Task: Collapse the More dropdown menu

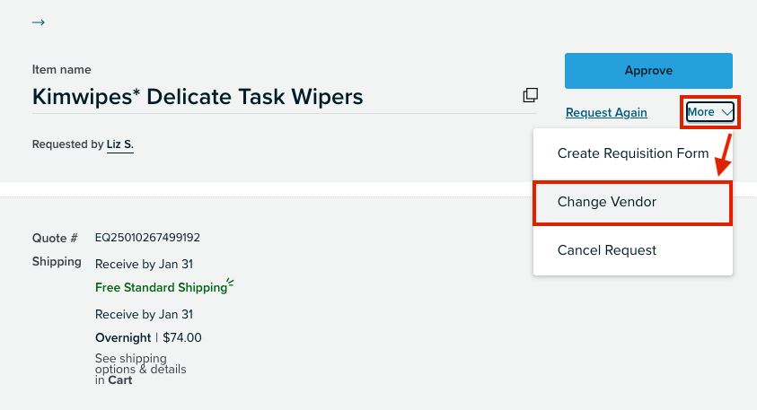Action: point(709,112)
